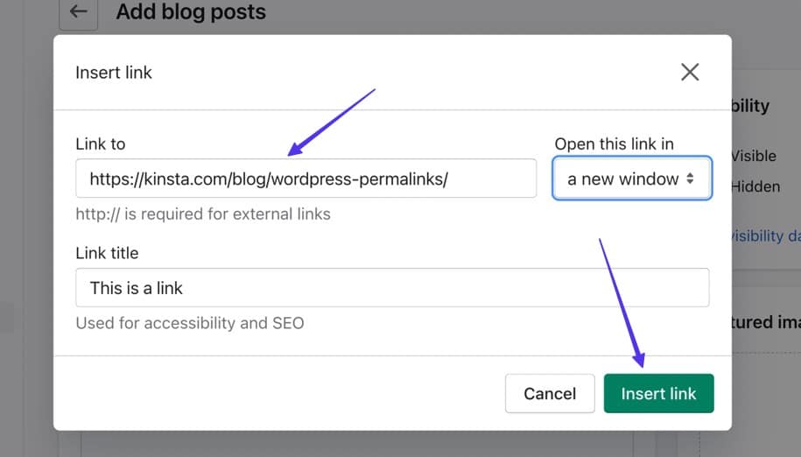Viewport: 801px width, 457px height.
Task: Open the 'a new window' dropdown
Action: tap(631, 179)
